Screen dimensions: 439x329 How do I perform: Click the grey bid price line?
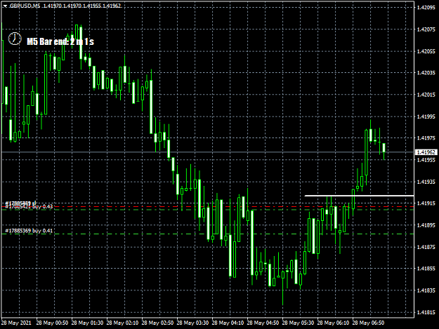[207, 152]
